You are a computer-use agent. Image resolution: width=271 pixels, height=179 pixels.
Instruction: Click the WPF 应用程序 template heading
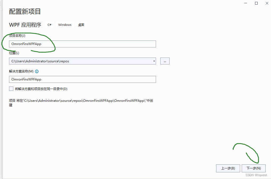coord(25,25)
